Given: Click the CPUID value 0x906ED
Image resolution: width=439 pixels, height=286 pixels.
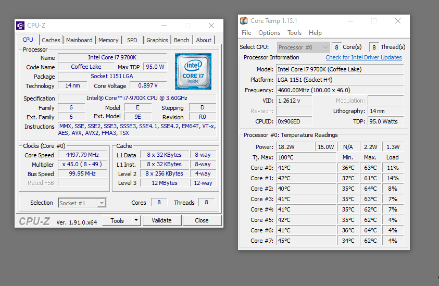Looking at the screenshot, I should [x=294, y=121].
